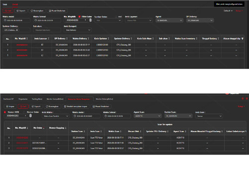The image size is (249, 187).
Task: Sort bottom table by Alasan Masalah/Tinggal Gudang column
Action: click(x=222, y=131)
